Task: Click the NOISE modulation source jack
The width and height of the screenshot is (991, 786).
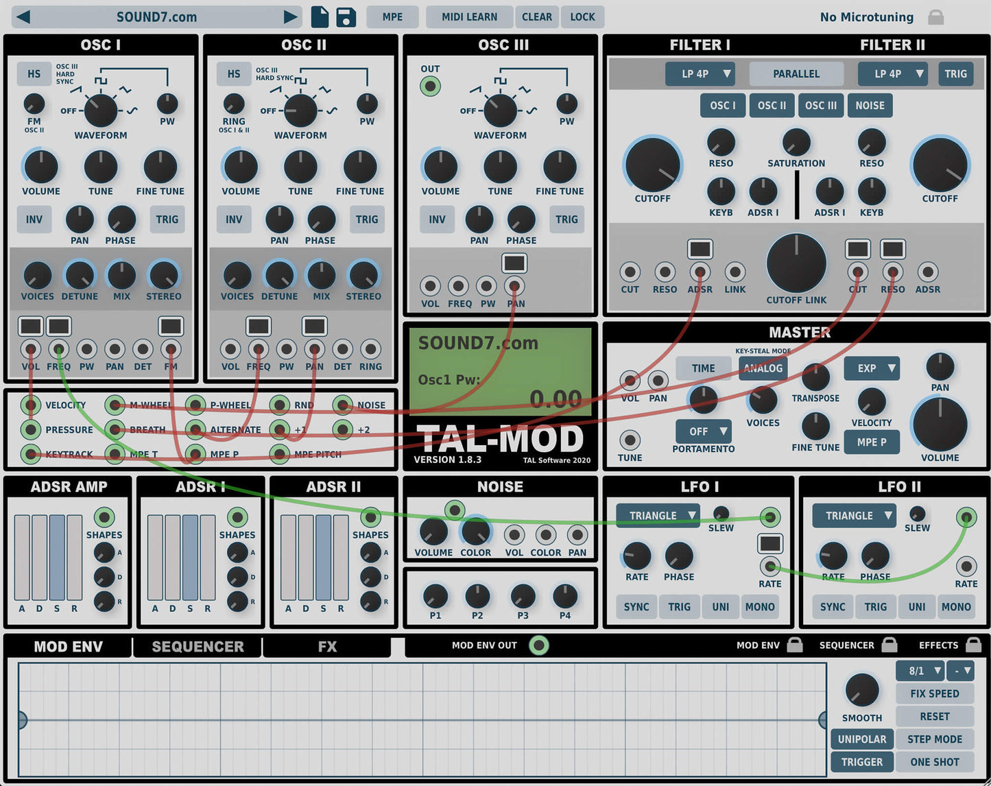Action: pos(343,405)
